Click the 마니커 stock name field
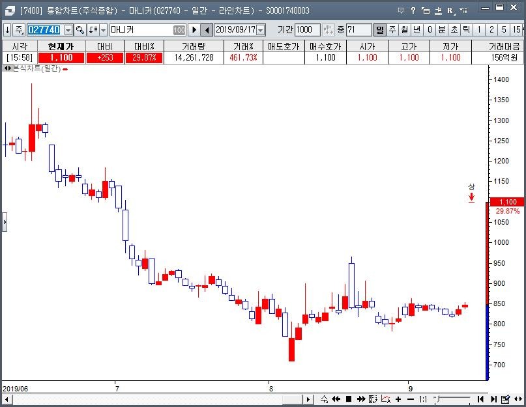526x407 pixels. [147, 30]
